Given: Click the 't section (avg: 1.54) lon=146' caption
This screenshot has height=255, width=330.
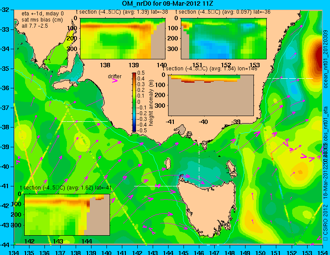Looking at the screenshot, I should pos(210,69).
